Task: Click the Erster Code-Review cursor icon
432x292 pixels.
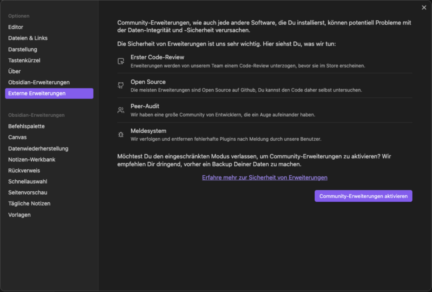Action: (x=121, y=61)
